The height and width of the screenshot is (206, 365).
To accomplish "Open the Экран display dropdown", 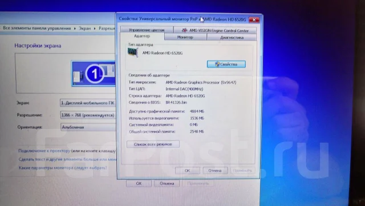I will click(x=88, y=103).
